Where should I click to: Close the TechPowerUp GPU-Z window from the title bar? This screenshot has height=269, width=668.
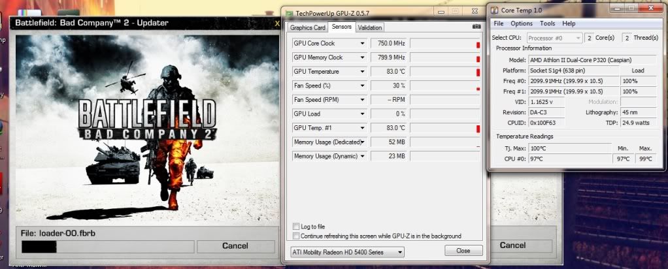(473, 11)
